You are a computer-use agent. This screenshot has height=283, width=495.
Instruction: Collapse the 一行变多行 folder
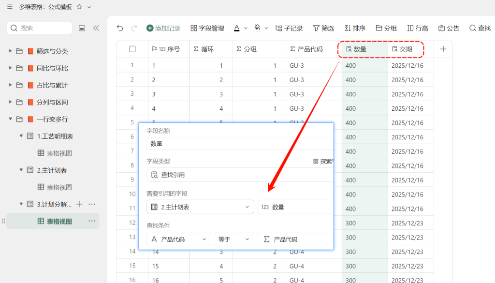[x=10, y=119]
